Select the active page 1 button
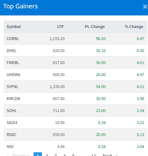Image resolution: width=148 pixels, height=156 pixels. pyautogui.click(x=38, y=154)
